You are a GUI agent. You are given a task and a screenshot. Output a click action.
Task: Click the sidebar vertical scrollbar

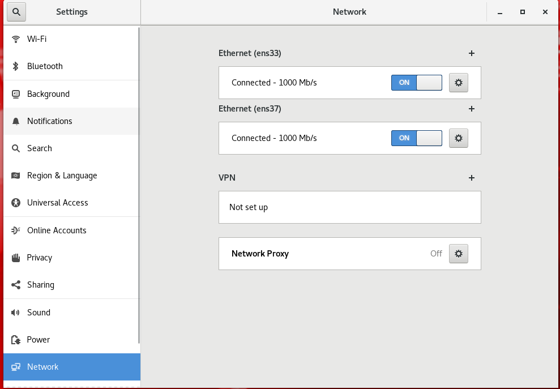139,186
